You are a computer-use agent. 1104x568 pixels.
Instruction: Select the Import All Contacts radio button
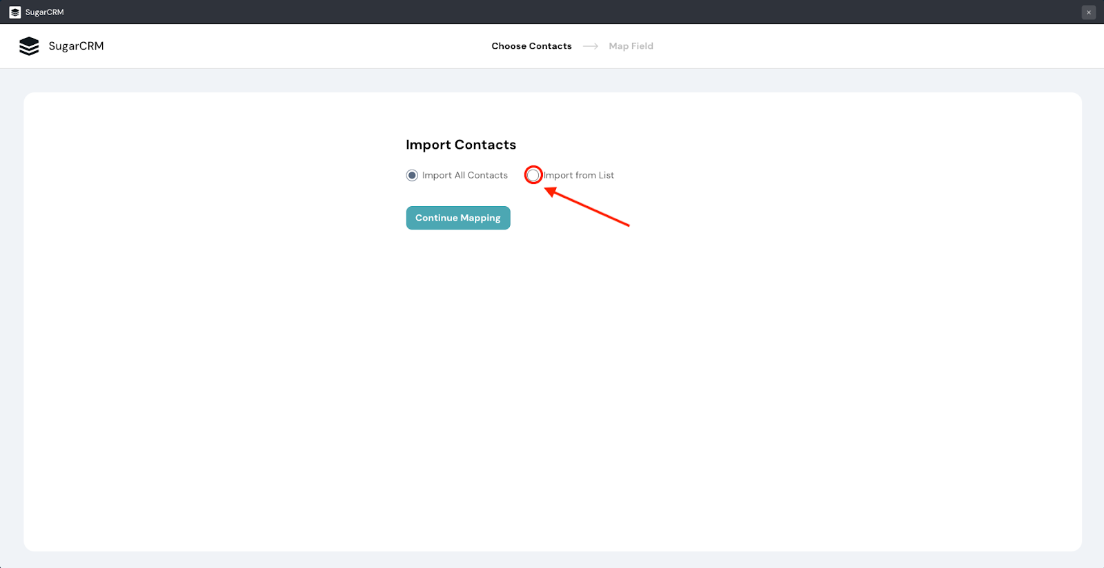pos(412,175)
